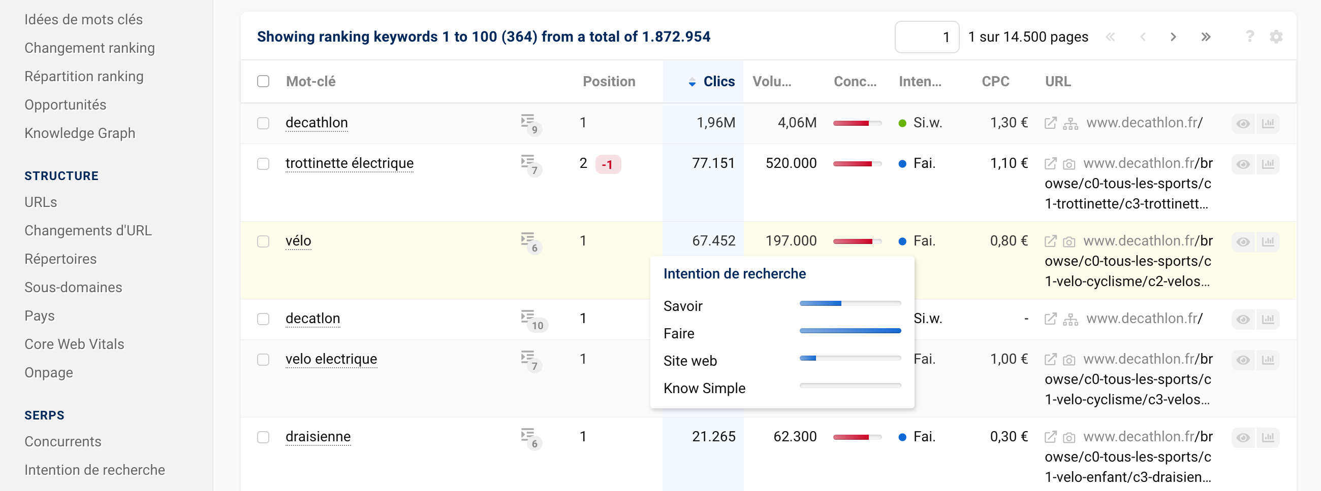
Task: Toggle select-all checkbox in table header
Action: pos(263,81)
